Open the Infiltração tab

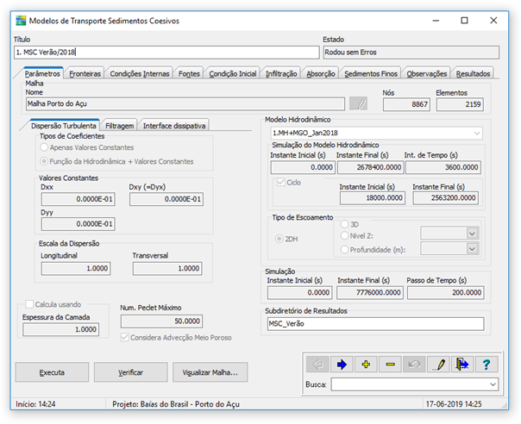tap(281, 73)
